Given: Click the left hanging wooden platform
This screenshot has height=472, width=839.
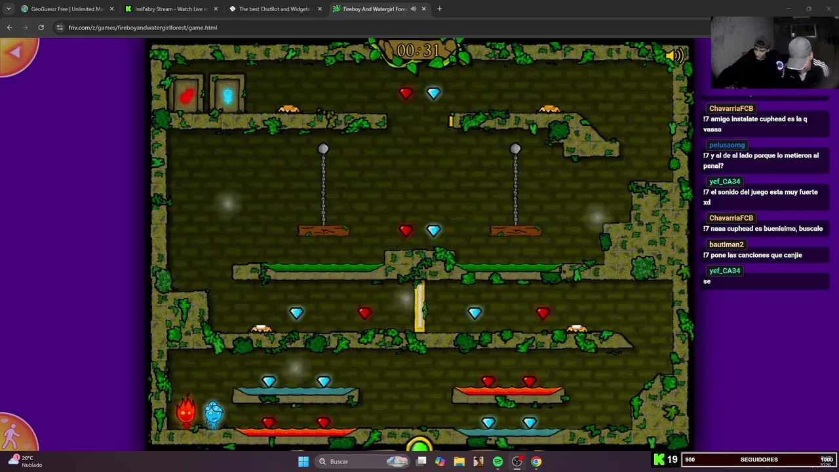Looking at the screenshot, I should (x=324, y=231).
